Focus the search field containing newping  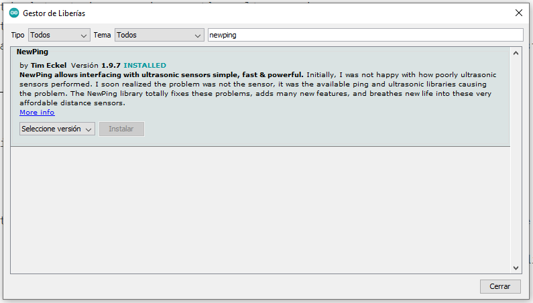pyautogui.click(x=364, y=35)
